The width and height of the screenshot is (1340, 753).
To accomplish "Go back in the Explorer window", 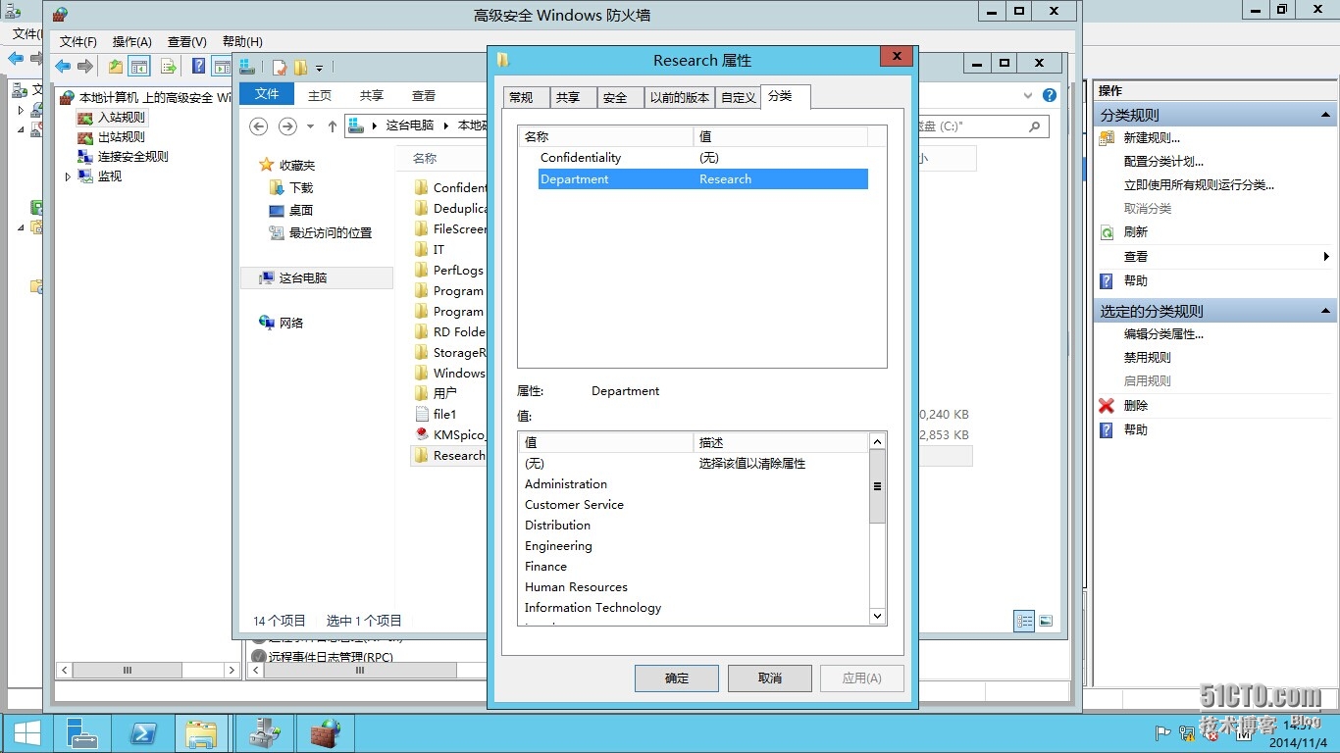I will 259,126.
